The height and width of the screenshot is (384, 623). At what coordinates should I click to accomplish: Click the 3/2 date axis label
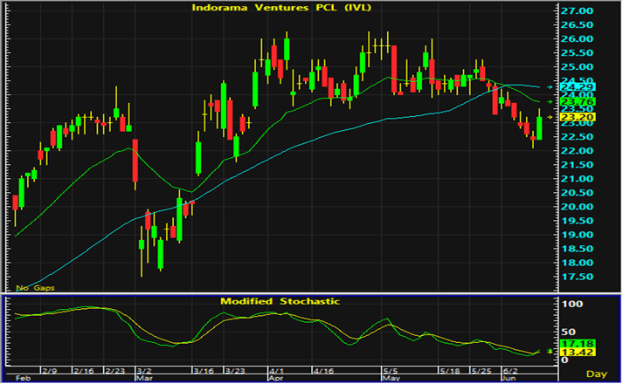point(144,371)
